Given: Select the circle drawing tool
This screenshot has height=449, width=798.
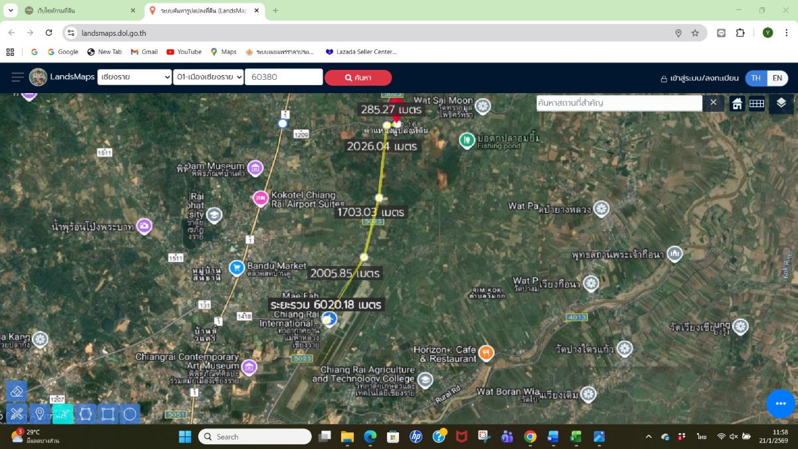Looking at the screenshot, I should tap(130, 414).
